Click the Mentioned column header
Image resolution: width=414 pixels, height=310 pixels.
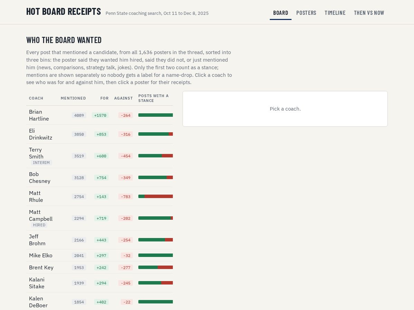73,98
